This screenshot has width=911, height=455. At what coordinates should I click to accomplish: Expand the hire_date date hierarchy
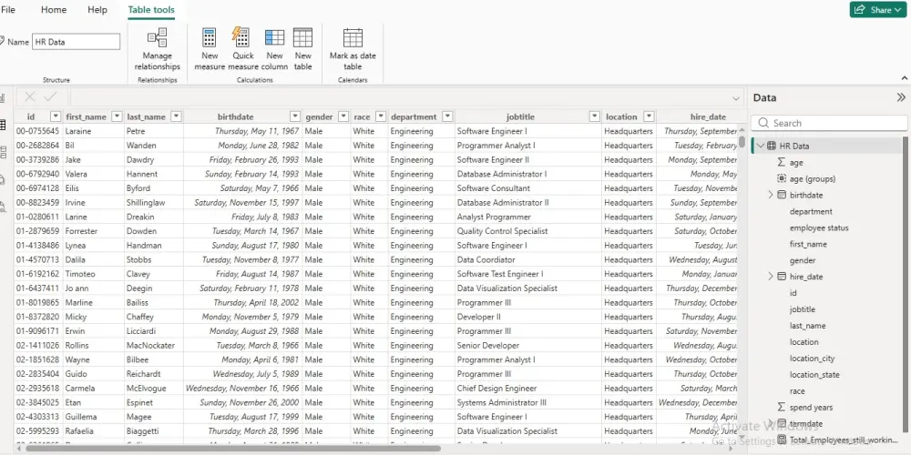pyautogui.click(x=771, y=277)
